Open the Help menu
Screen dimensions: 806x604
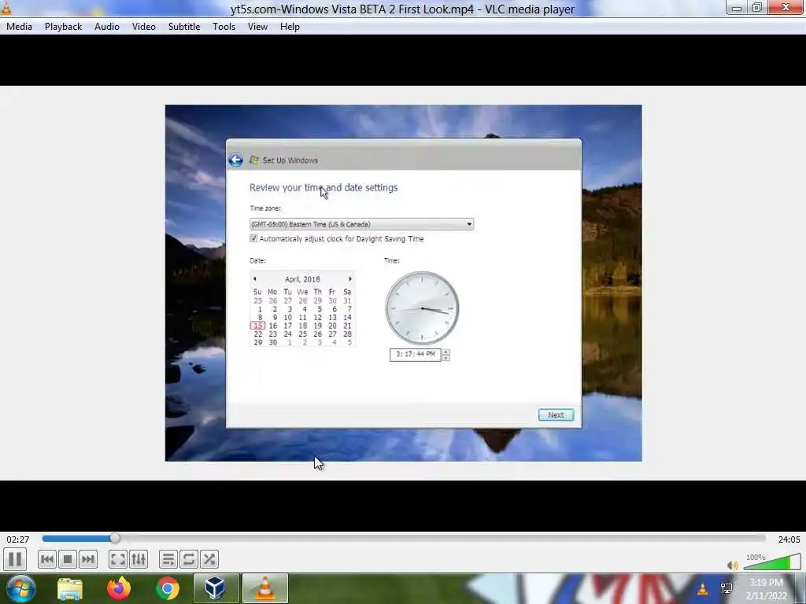click(x=290, y=27)
